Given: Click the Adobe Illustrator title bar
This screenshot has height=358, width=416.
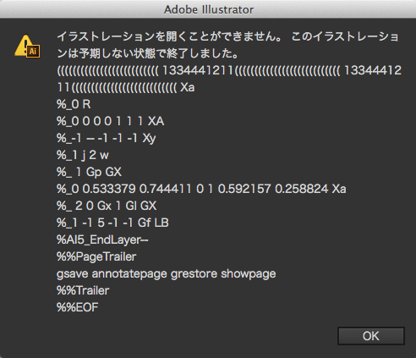Looking at the screenshot, I should (209, 9).
